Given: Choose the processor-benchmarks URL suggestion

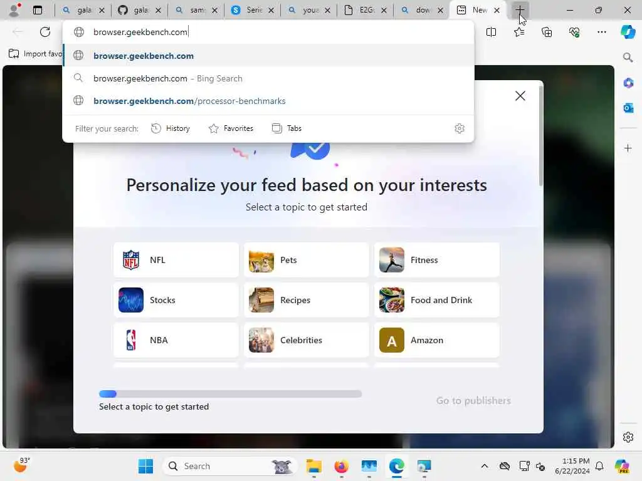Looking at the screenshot, I should 268,101.
